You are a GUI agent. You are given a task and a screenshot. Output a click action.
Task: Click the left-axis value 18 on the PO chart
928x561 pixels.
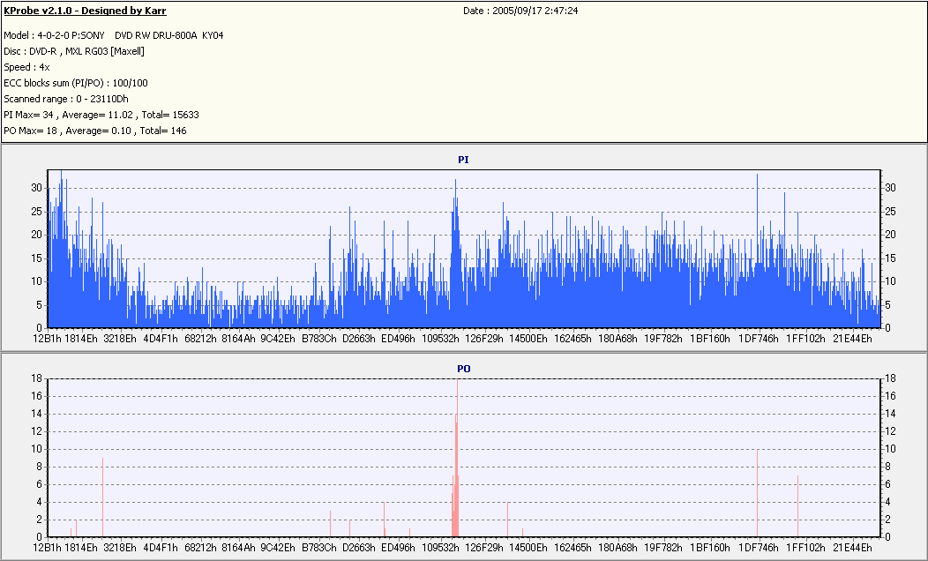(37, 378)
